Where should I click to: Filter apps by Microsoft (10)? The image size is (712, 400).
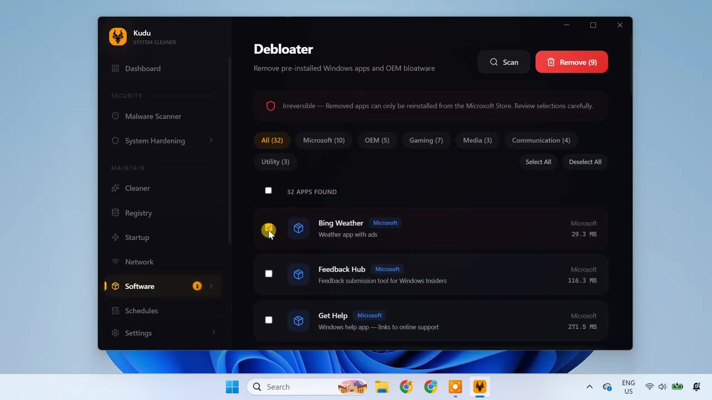coord(324,140)
